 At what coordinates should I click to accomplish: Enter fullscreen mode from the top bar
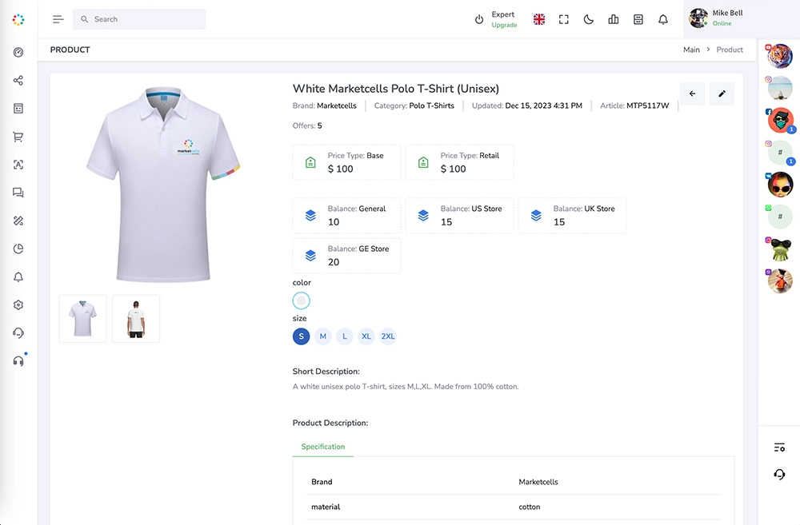(x=564, y=19)
